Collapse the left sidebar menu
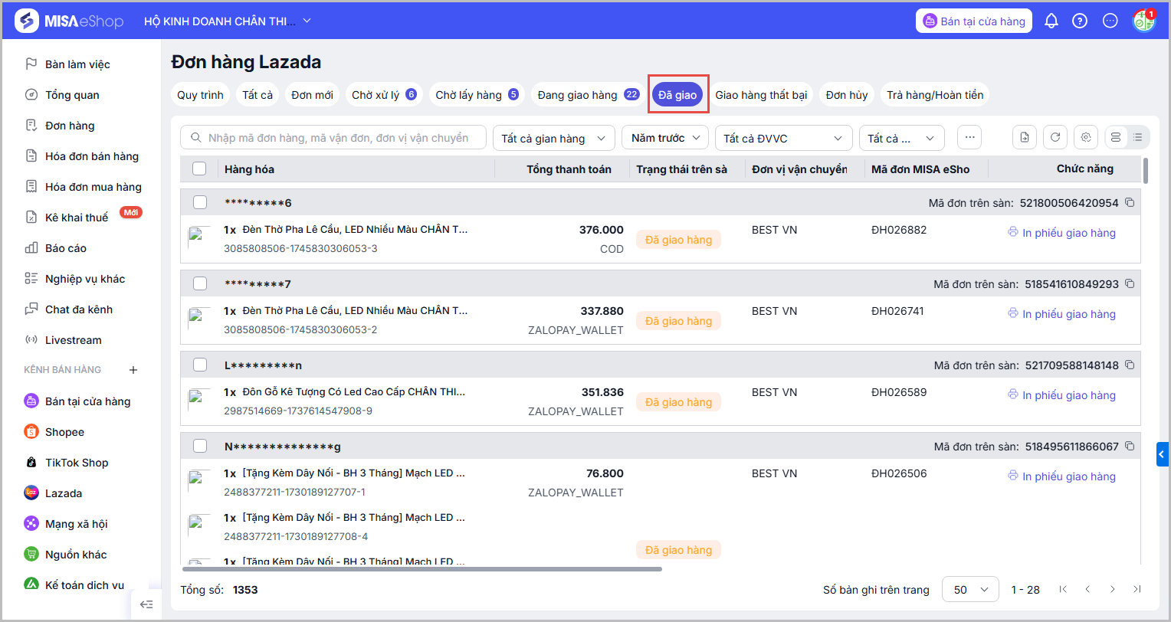Image resolution: width=1171 pixels, height=622 pixels. 146,604
